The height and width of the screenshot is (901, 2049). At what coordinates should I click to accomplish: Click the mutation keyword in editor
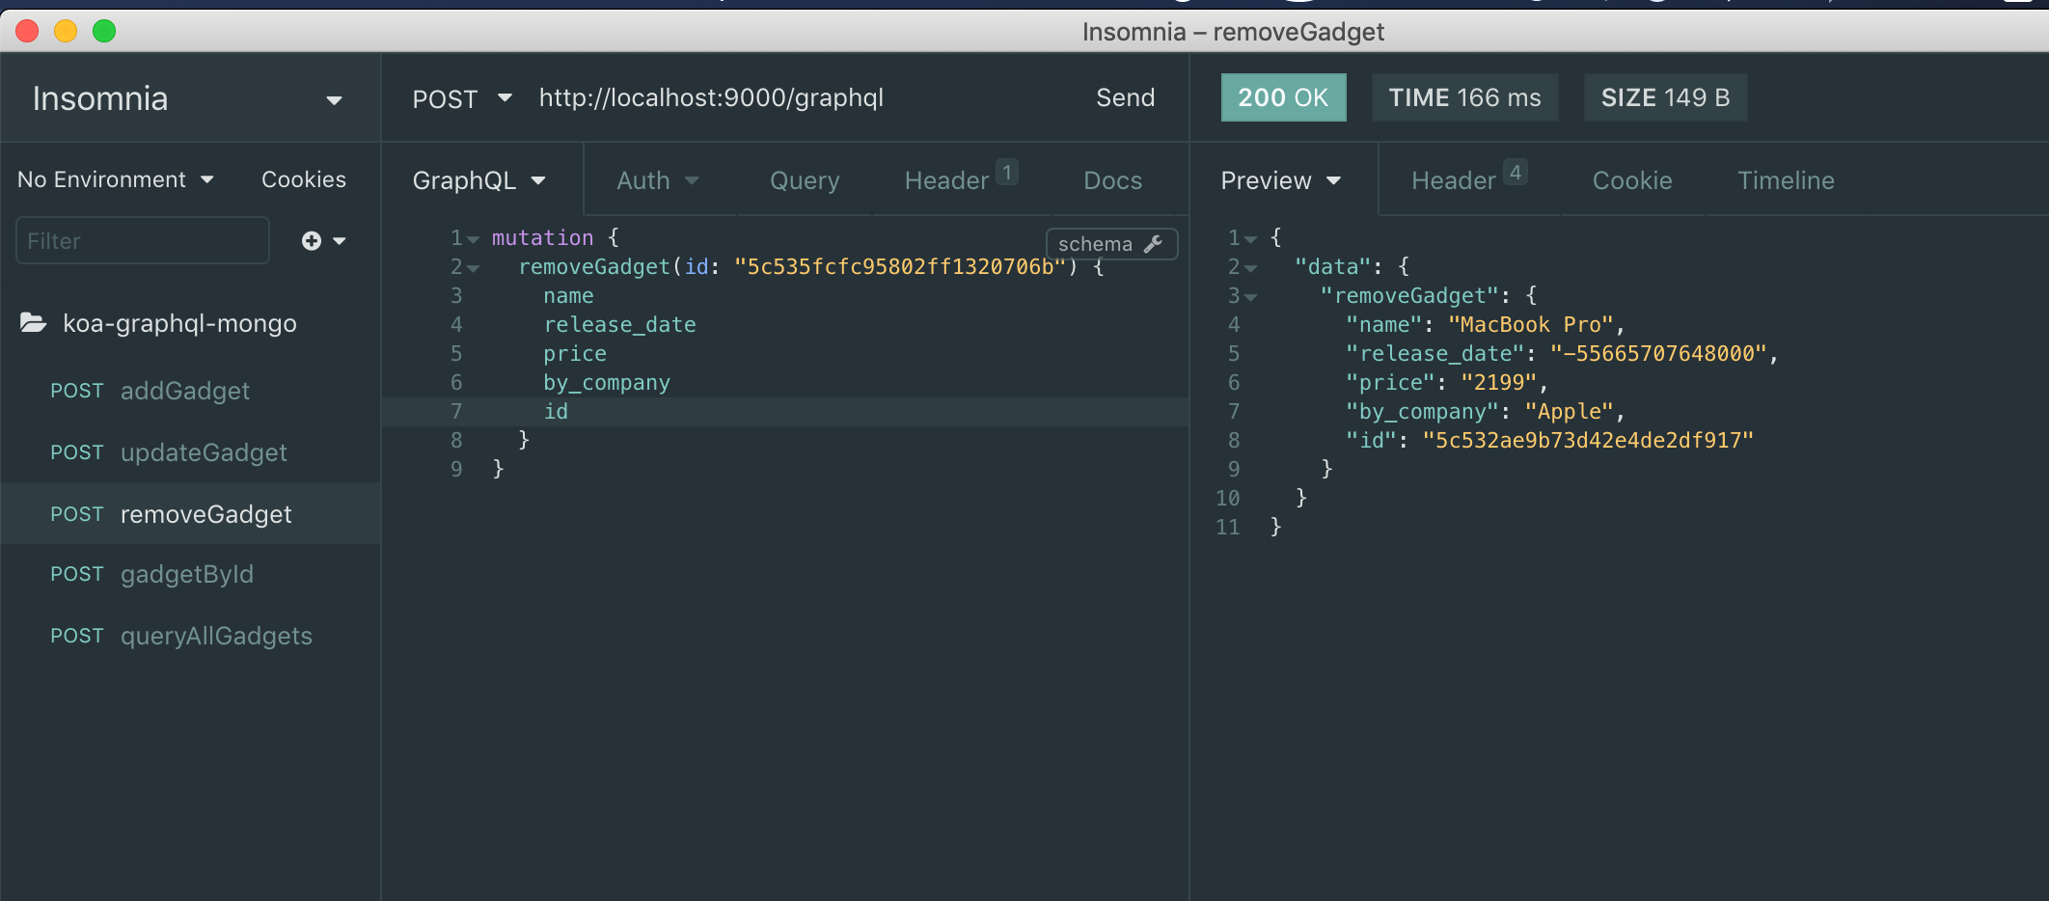tap(542, 237)
